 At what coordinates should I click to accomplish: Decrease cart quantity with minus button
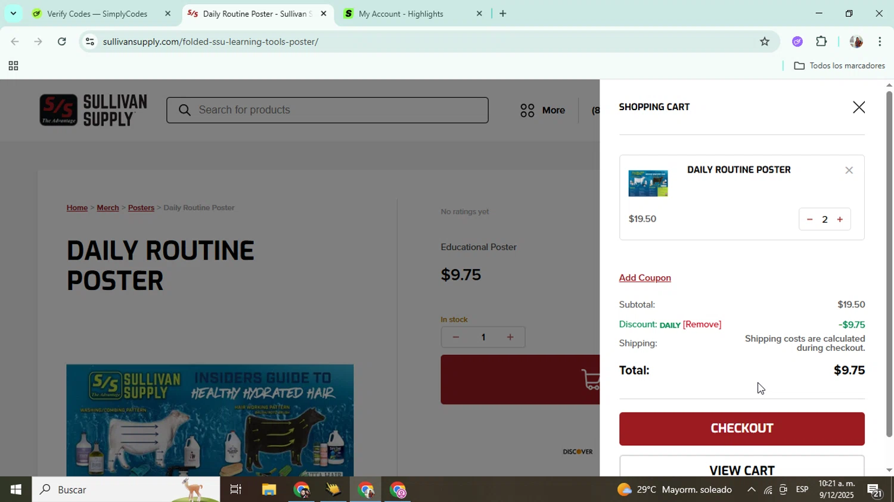coord(809,220)
